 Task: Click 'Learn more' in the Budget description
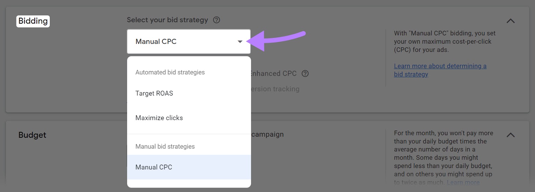[x=464, y=182]
